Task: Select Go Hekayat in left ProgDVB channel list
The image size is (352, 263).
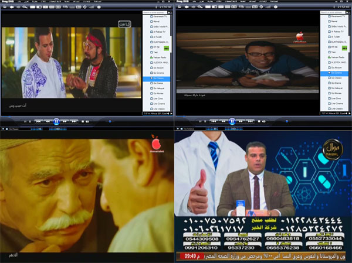Action: tap(157, 88)
